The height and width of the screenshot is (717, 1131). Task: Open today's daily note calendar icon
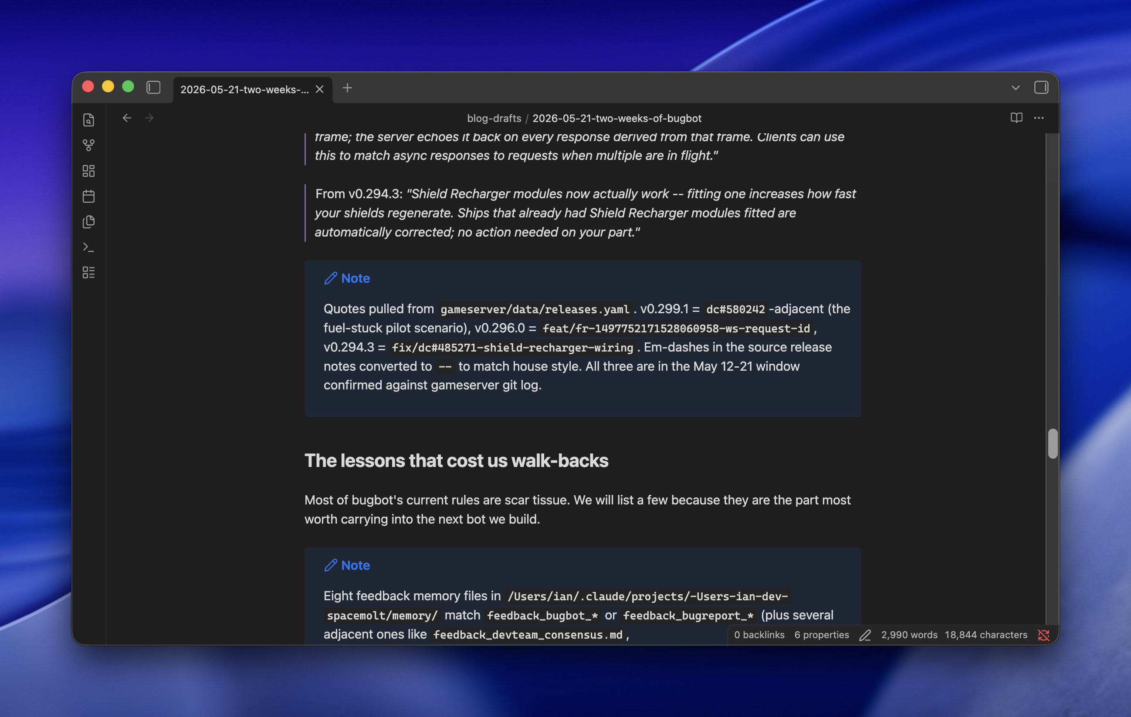(88, 196)
